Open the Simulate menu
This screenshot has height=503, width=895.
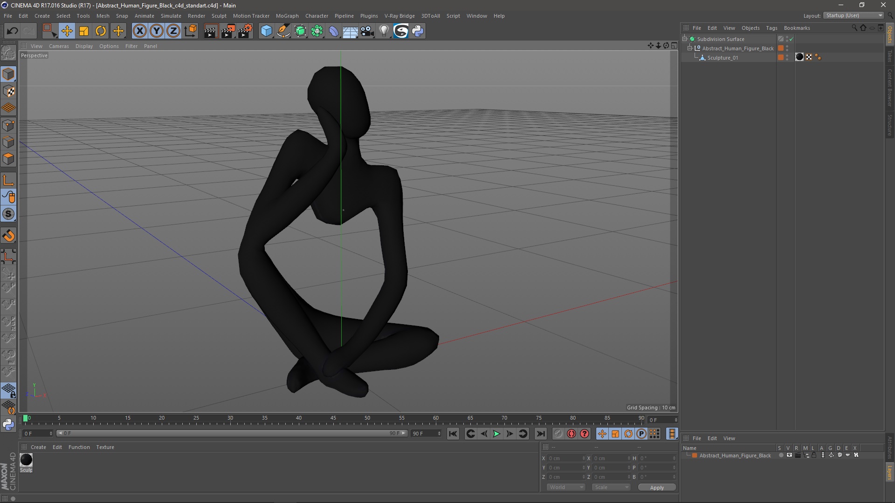pos(170,15)
